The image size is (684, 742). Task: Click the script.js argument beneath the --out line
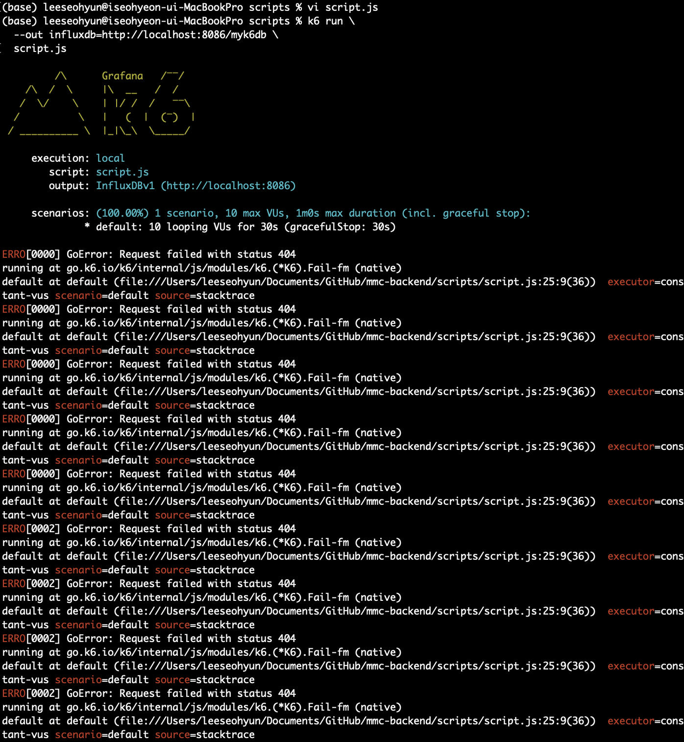pyautogui.click(x=40, y=49)
